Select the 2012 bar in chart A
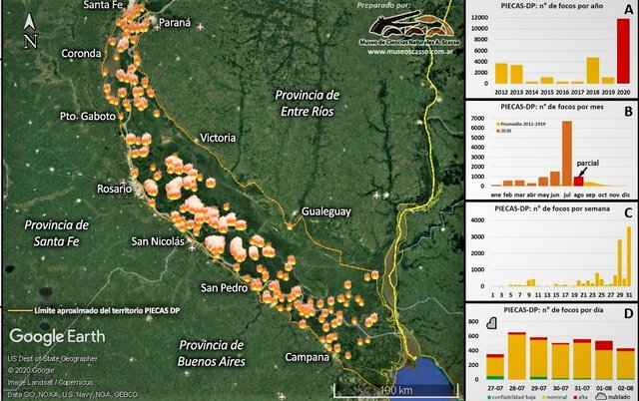Viewport: 639px width, 401px height. pyautogui.click(x=501, y=73)
